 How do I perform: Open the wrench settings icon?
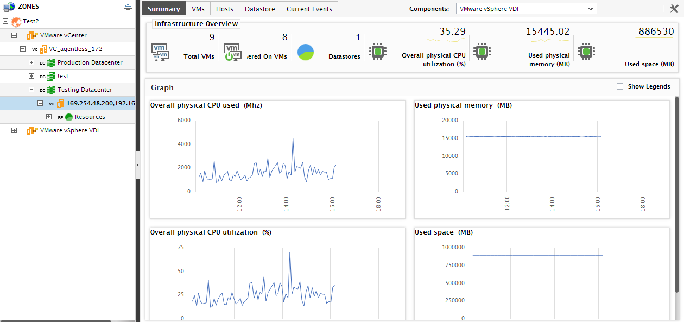[674, 9]
